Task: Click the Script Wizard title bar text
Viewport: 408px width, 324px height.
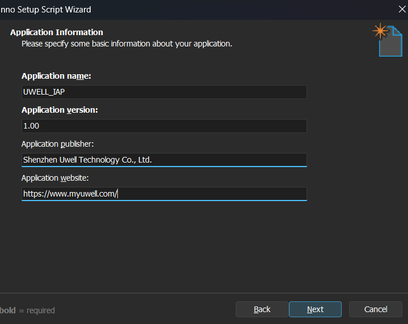Action: coord(45,10)
